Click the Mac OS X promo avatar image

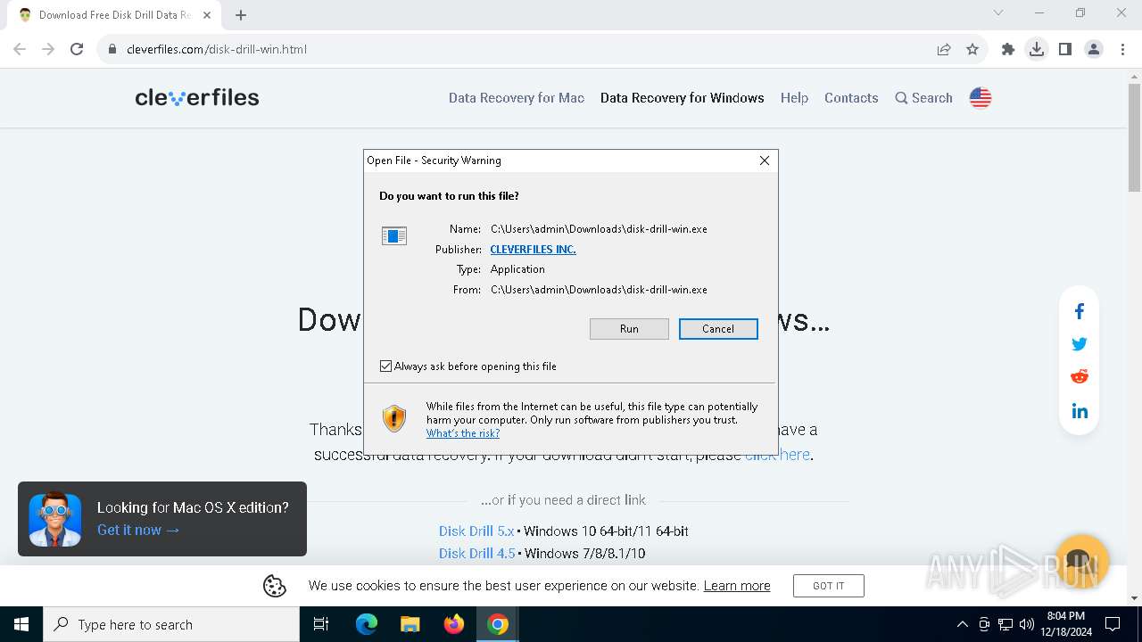tap(54, 519)
